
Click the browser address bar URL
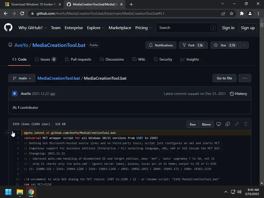(100, 13)
